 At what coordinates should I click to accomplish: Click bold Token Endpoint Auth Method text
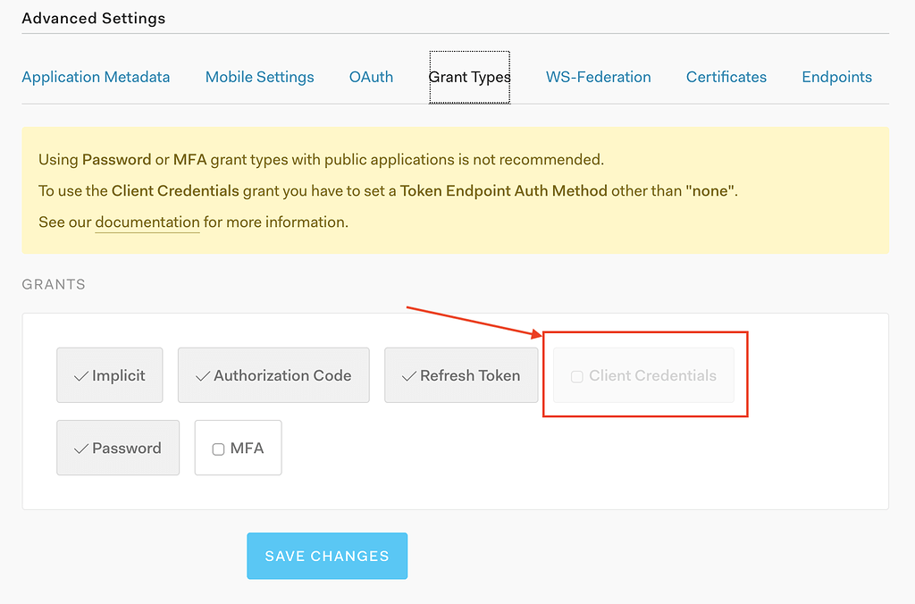(503, 190)
